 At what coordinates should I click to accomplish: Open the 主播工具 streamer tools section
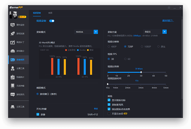18,69
